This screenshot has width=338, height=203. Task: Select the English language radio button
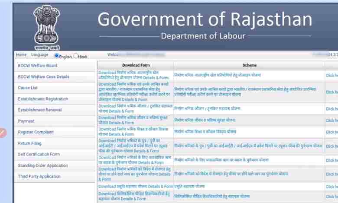(57, 56)
